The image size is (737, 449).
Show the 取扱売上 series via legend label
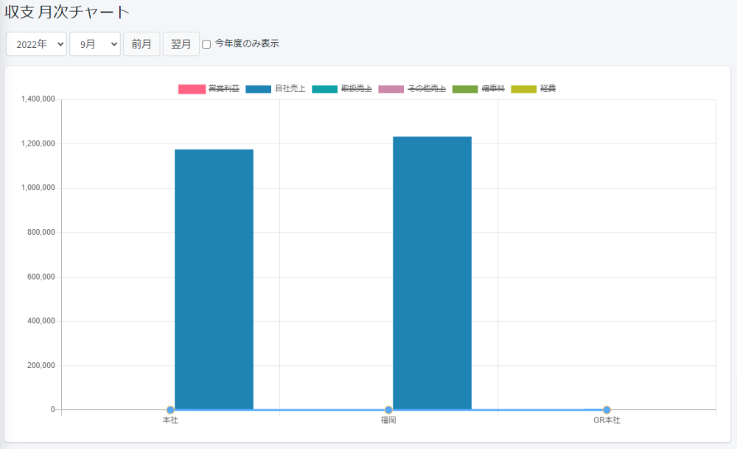pos(356,89)
